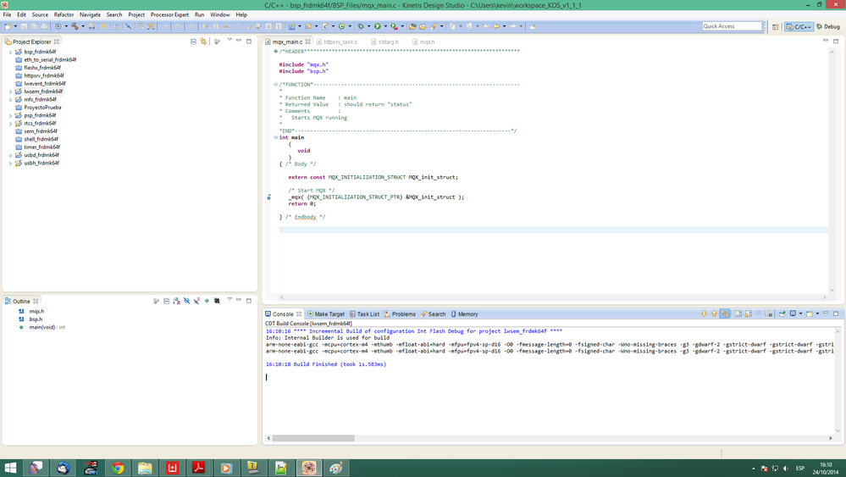
Task: Open Google Chrome from taskbar
Action: [x=118, y=468]
